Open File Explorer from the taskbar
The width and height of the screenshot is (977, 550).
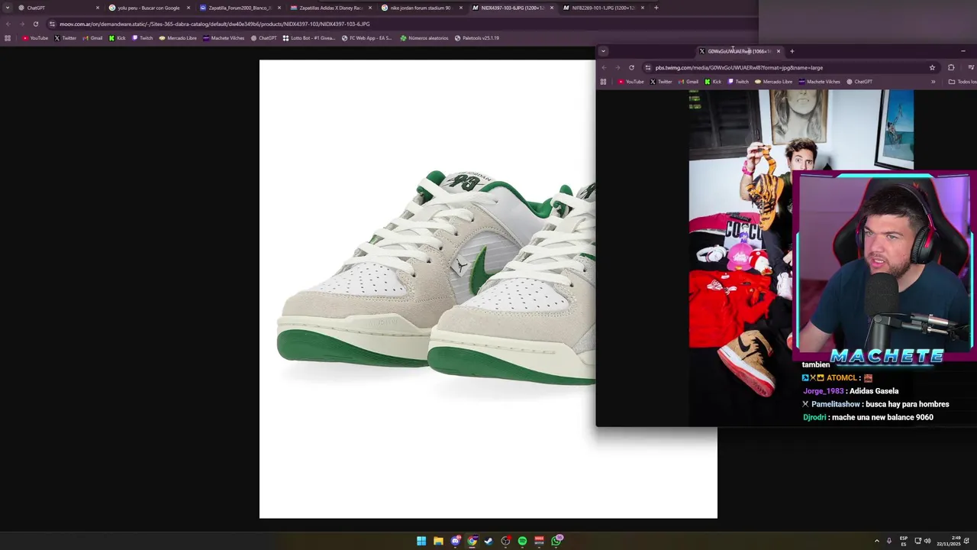[x=438, y=541]
